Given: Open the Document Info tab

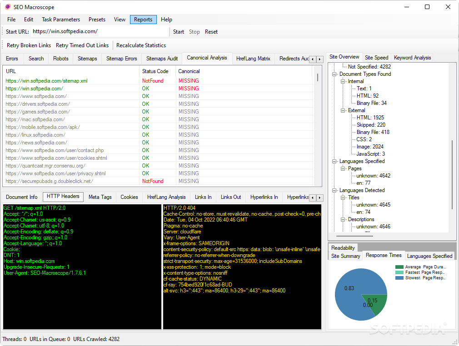Looking at the screenshot, I should (x=22, y=197).
